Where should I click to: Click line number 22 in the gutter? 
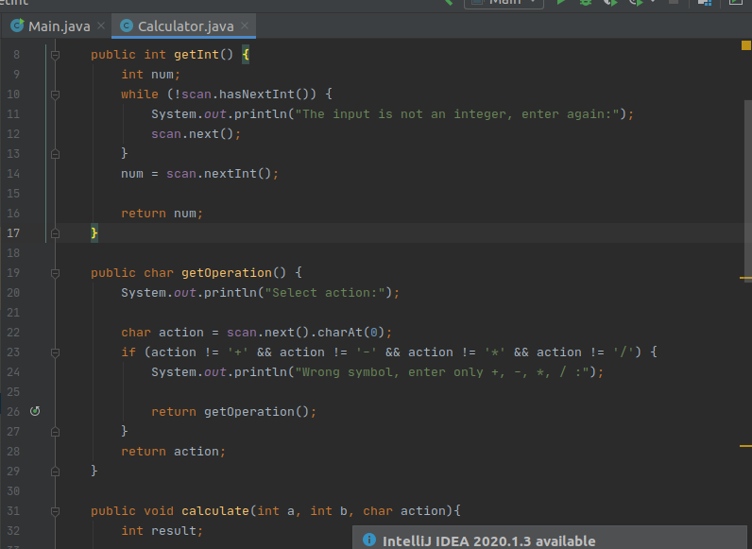(x=13, y=333)
